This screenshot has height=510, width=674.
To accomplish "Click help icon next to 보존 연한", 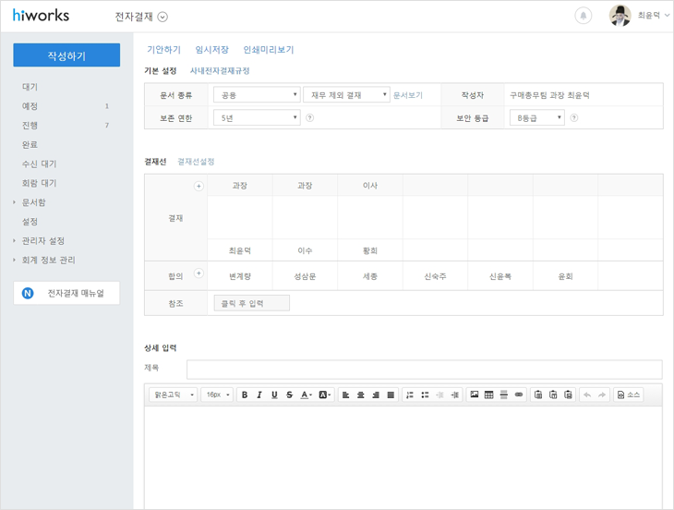I will click(x=309, y=118).
